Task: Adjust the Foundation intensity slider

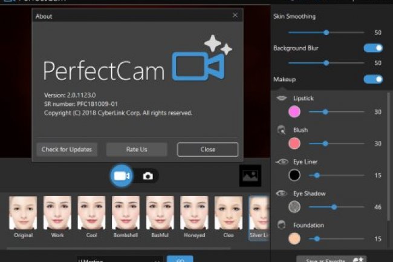Action: pyautogui.click(x=336, y=238)
